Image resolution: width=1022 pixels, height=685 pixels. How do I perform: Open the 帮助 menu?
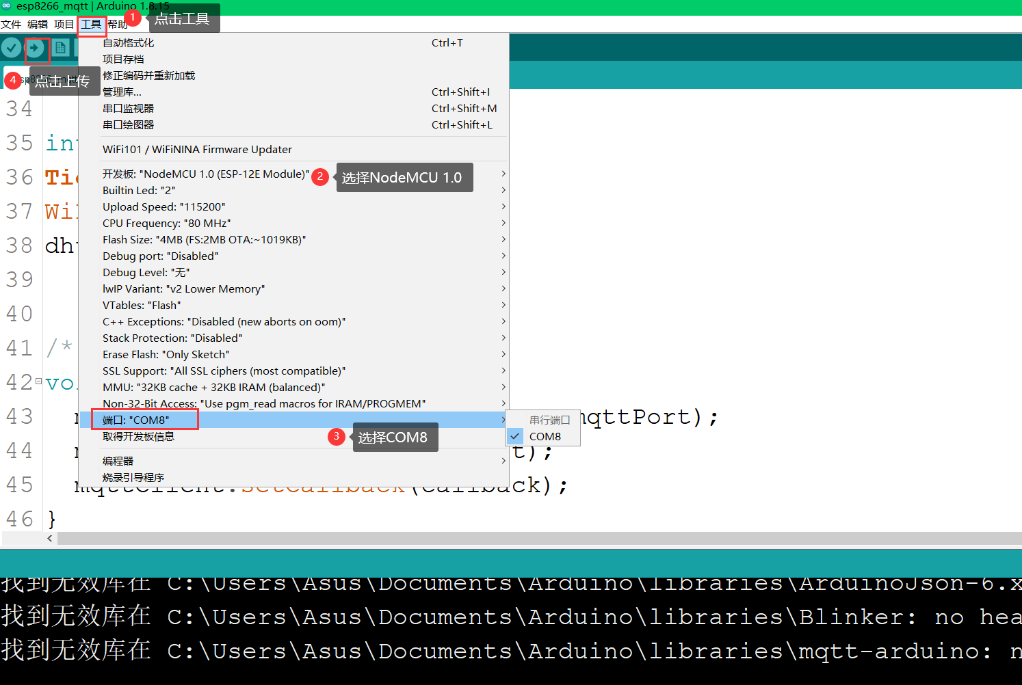pos(117,25)
